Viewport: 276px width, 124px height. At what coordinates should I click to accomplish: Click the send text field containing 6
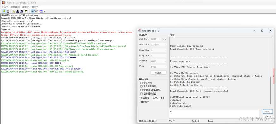pyautogui.click(x=214, y=114)
